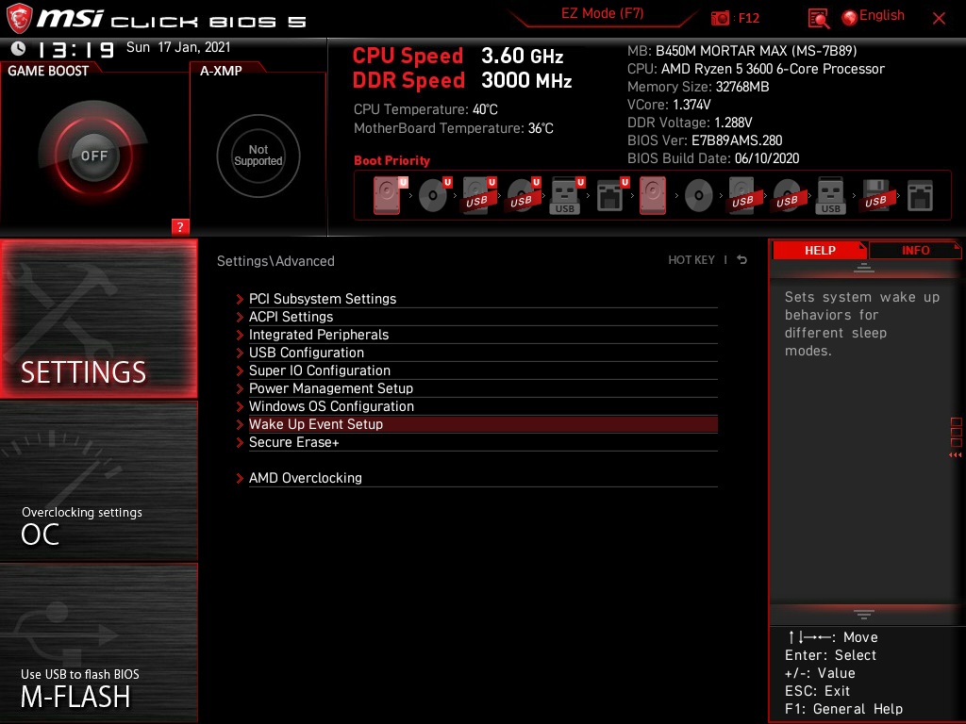This screenshot has height=724, width=966.
Task: Select the USB CD boot icon without U badge
Action: click(x=787, y=196)
